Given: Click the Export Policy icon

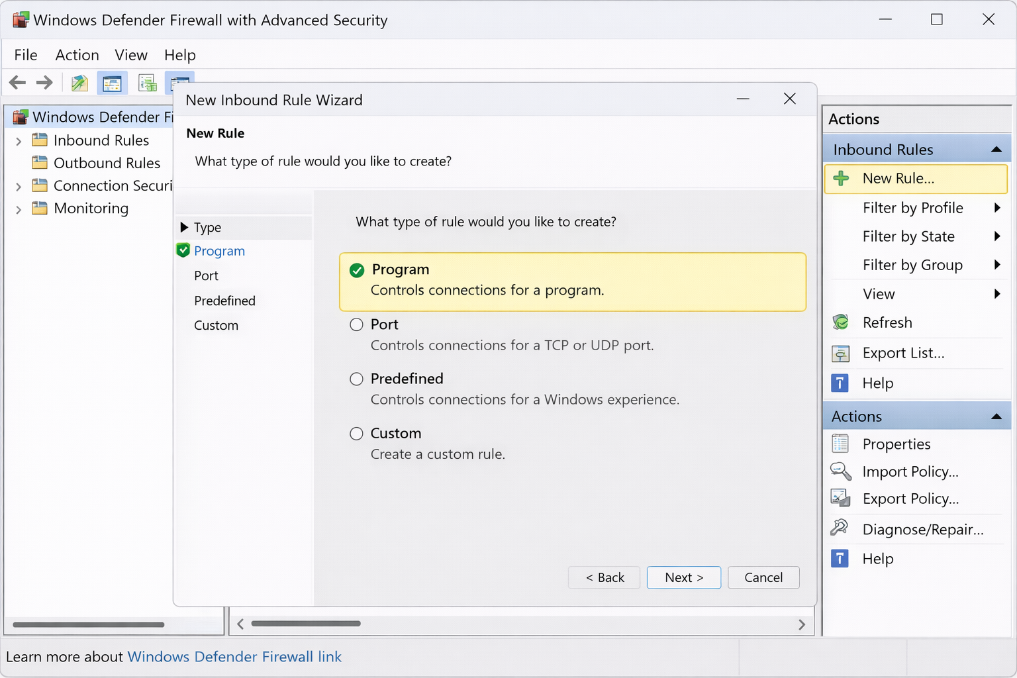Looking at the screenshot, I should (841, 499).
